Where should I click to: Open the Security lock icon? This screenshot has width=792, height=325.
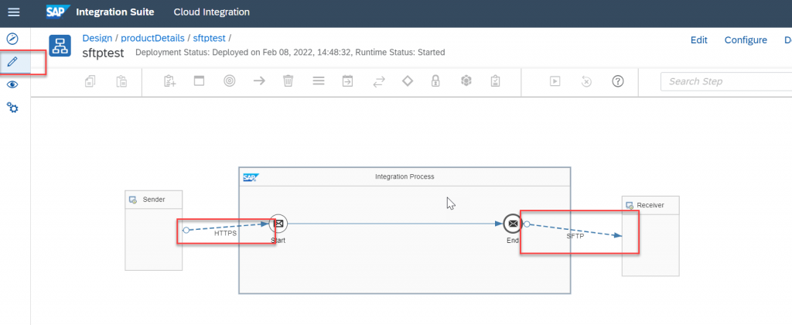click(435, 81)
